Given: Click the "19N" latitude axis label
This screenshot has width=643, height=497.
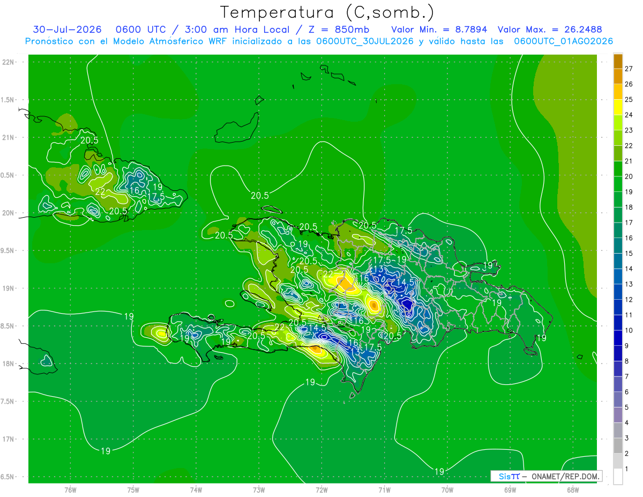Looking at the screenshot, I should 9,288.
